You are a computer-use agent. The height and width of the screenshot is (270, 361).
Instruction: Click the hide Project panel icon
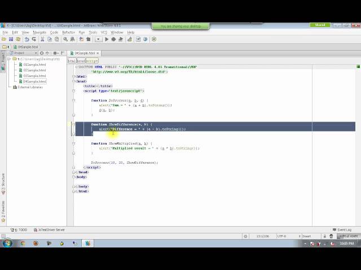point(63,53)
